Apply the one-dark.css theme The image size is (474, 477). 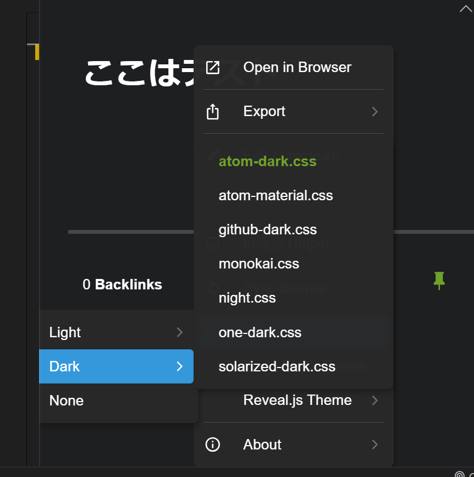tap(260, 332)
